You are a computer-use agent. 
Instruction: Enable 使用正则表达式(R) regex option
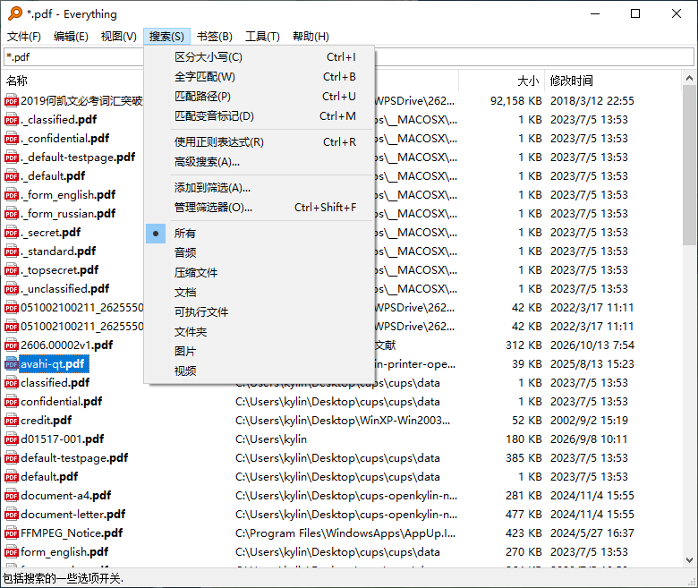click(x=260, y=142)
